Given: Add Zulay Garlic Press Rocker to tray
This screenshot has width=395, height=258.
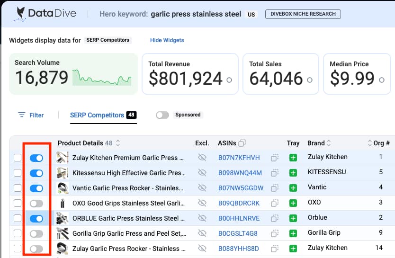Looking at the screenshot, I should click(293, 249).
